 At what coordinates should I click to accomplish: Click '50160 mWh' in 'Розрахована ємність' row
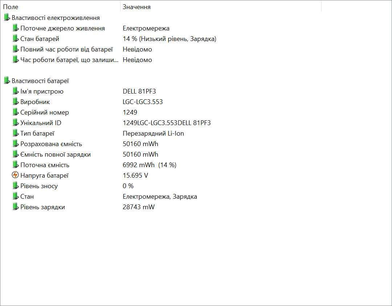[x=140, y=144]
